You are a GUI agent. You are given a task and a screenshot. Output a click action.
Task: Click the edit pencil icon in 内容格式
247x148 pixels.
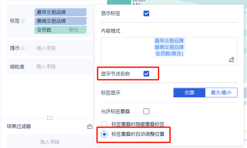coord(232,60)
